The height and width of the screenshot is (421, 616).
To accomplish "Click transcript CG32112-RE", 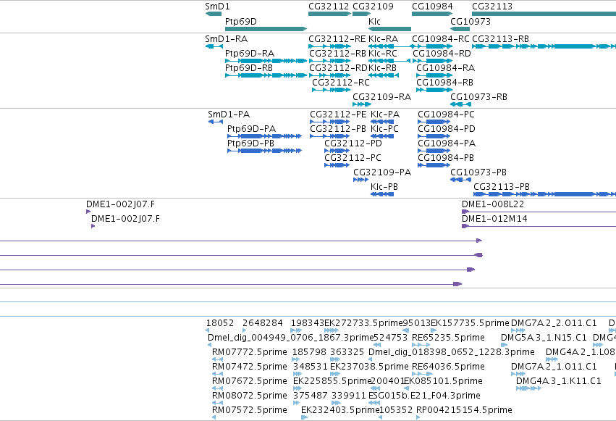I will point(329,46).
